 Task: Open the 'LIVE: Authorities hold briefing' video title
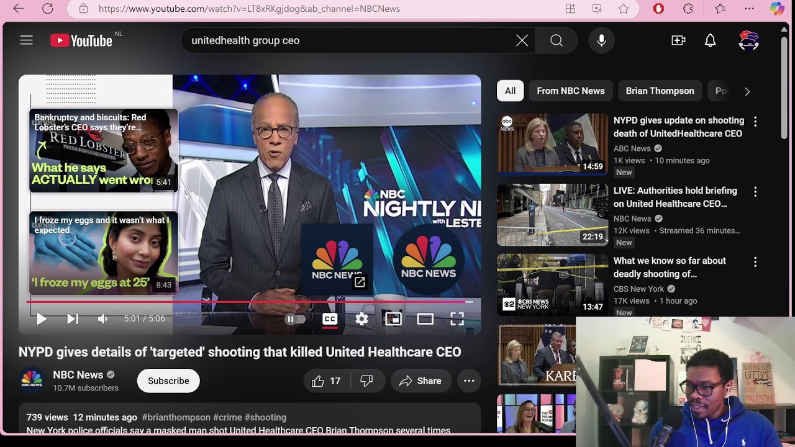tap(675, 197)
